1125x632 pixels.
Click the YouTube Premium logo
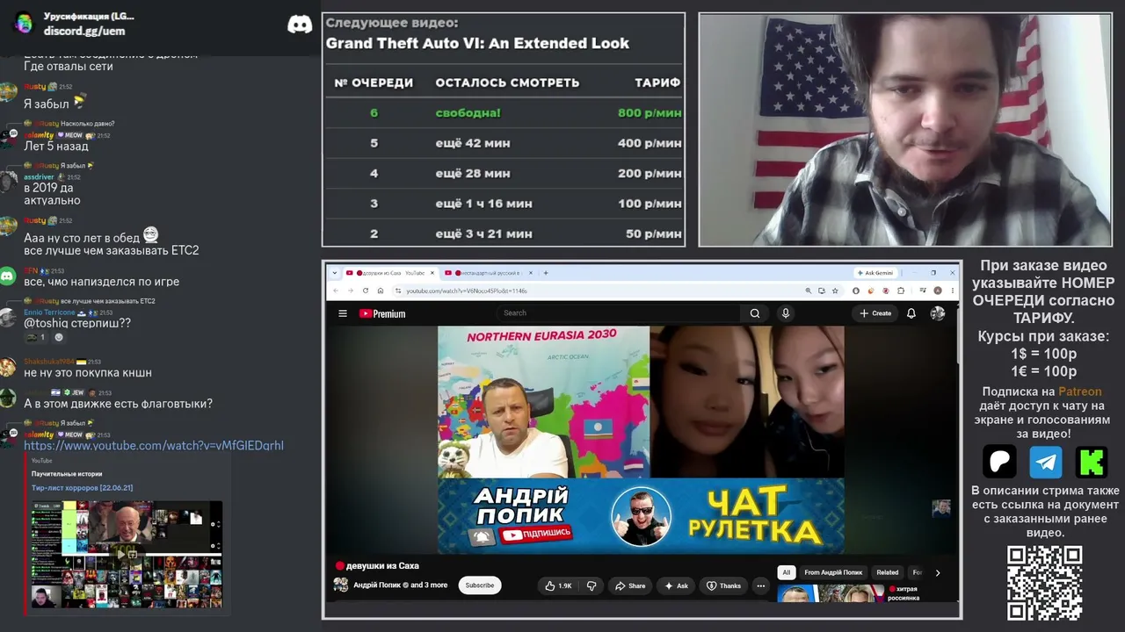pos(382,313)
